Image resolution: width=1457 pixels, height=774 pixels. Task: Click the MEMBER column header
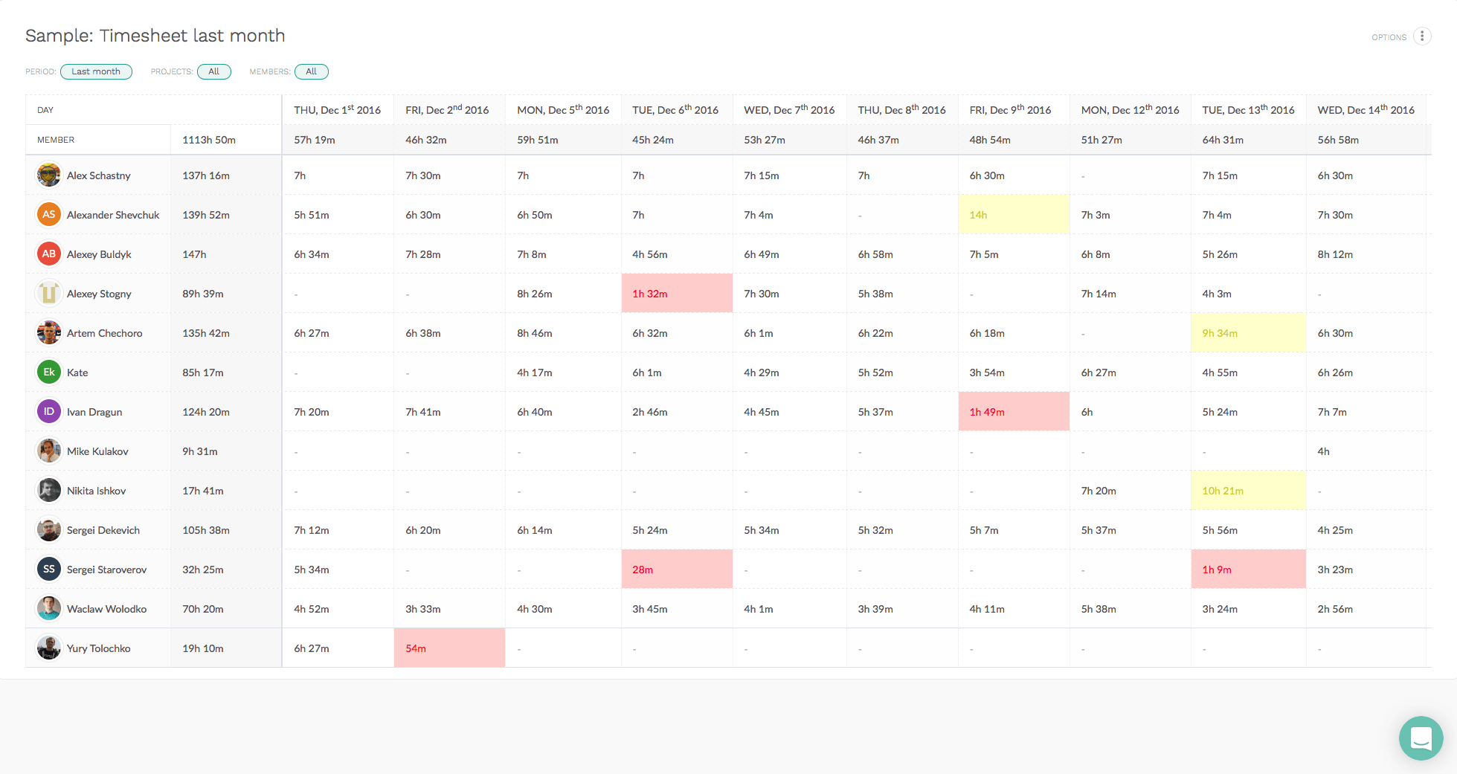(x=56, y=140)
